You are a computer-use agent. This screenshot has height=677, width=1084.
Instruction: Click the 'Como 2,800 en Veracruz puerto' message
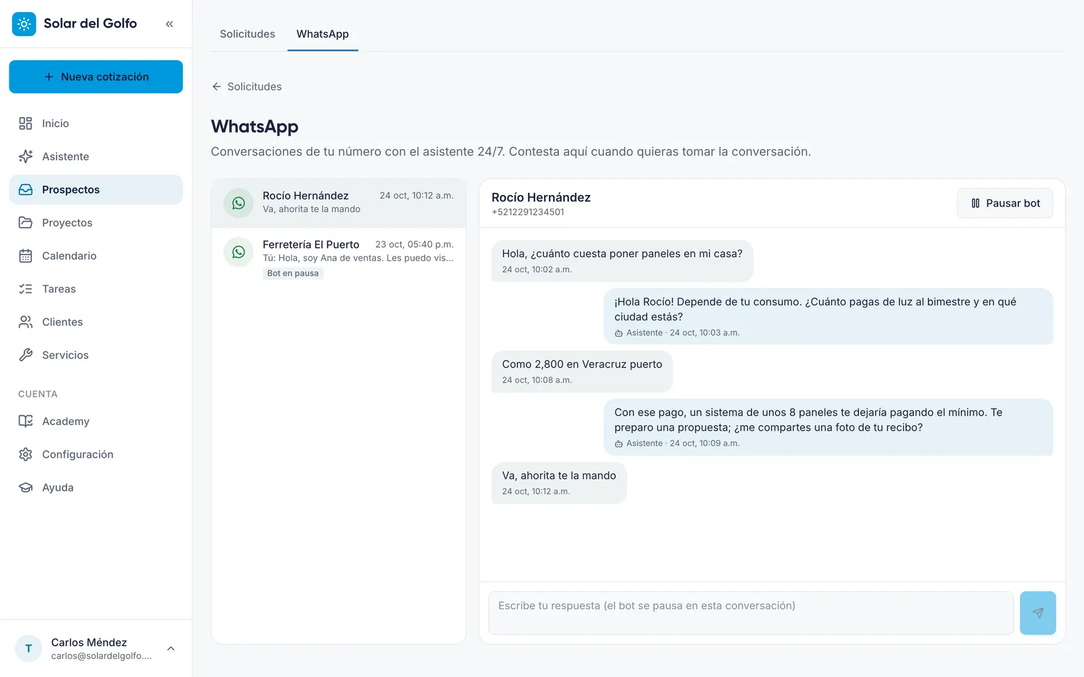[582, 371]
